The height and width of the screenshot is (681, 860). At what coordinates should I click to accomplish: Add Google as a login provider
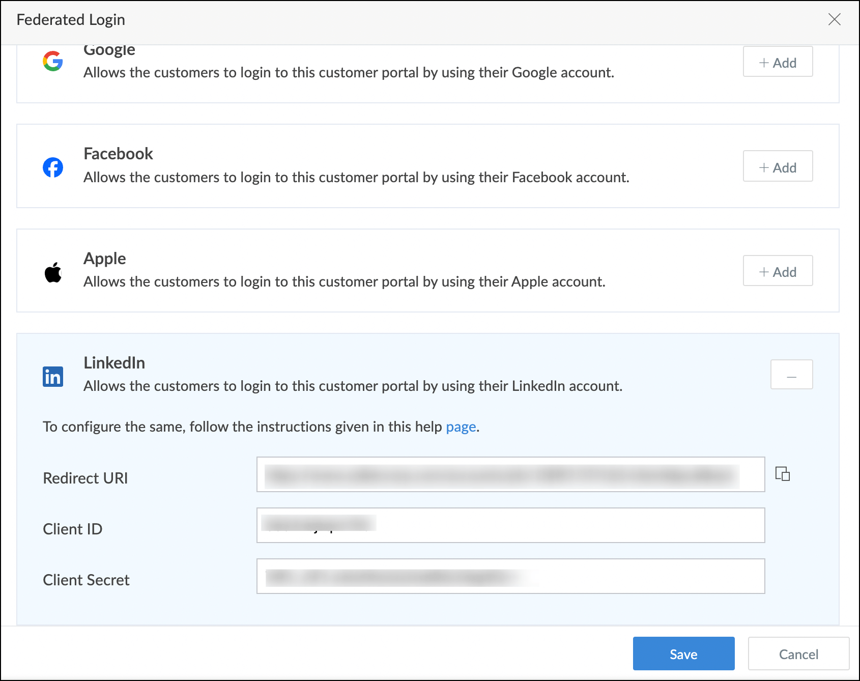click(778, 63)
